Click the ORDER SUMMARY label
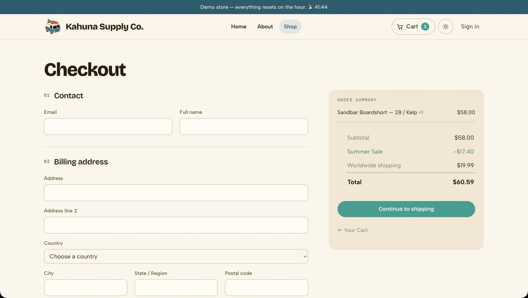Screen dimensions: 528x298 coord(357,100)
